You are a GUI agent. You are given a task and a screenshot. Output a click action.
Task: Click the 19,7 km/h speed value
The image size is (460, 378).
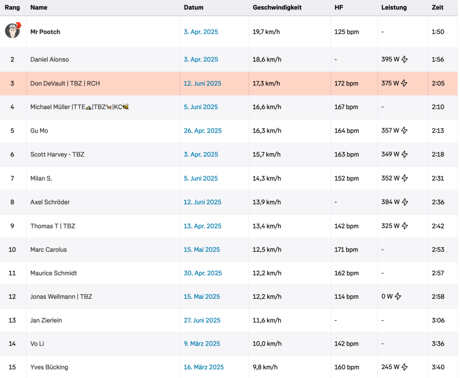click(266, 32)
